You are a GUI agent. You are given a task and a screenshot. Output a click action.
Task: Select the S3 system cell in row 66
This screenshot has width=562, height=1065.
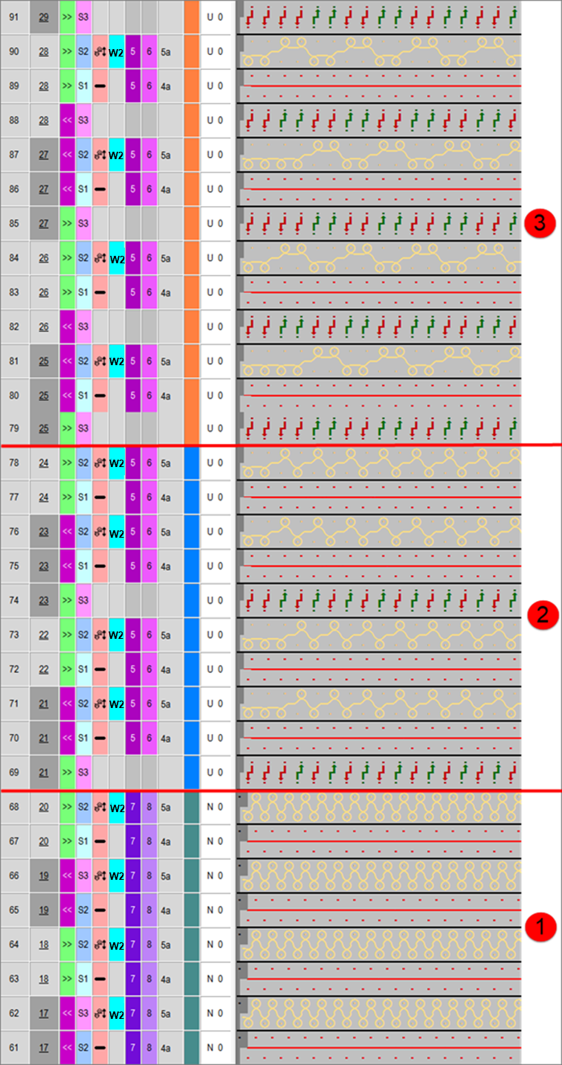click(x=83, y=876)
